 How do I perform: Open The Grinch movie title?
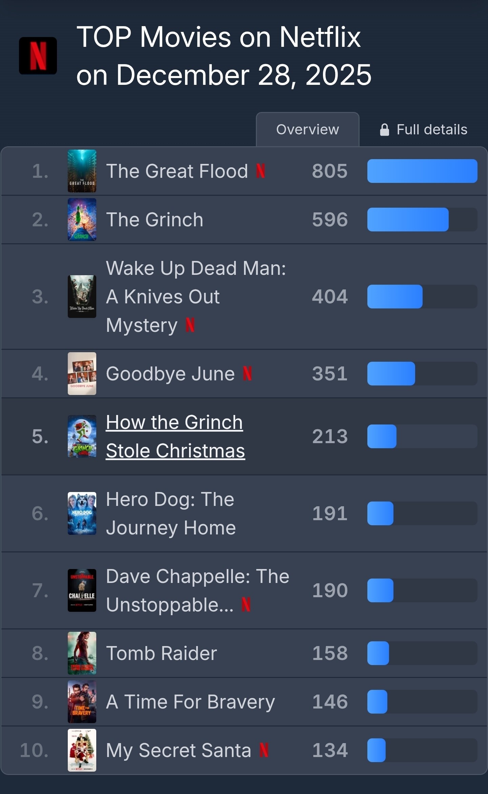(155, 220)
